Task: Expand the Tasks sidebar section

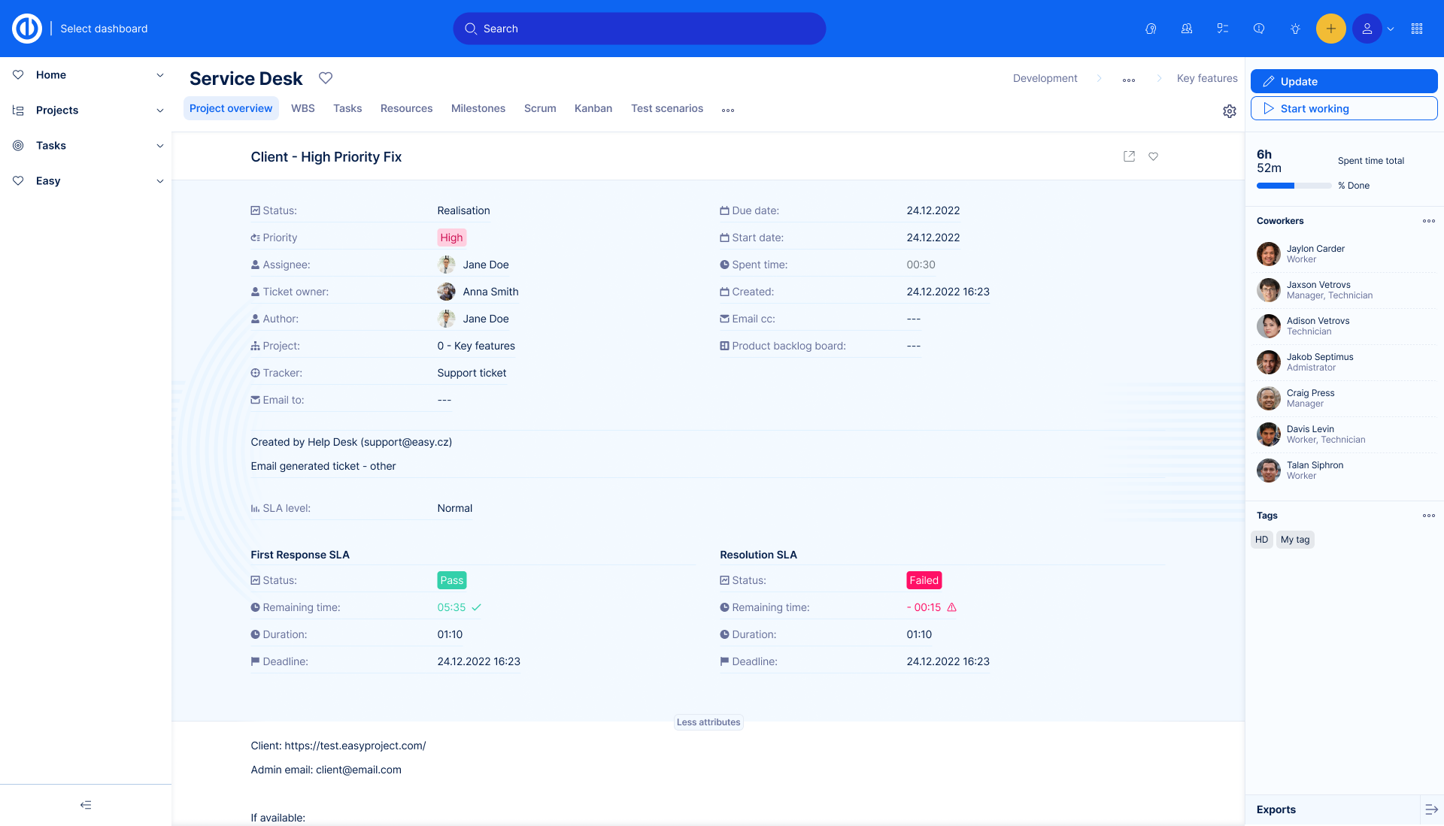Action: 159,146
